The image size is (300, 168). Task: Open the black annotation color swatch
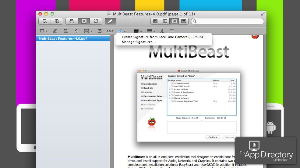(x=136, y=31)
